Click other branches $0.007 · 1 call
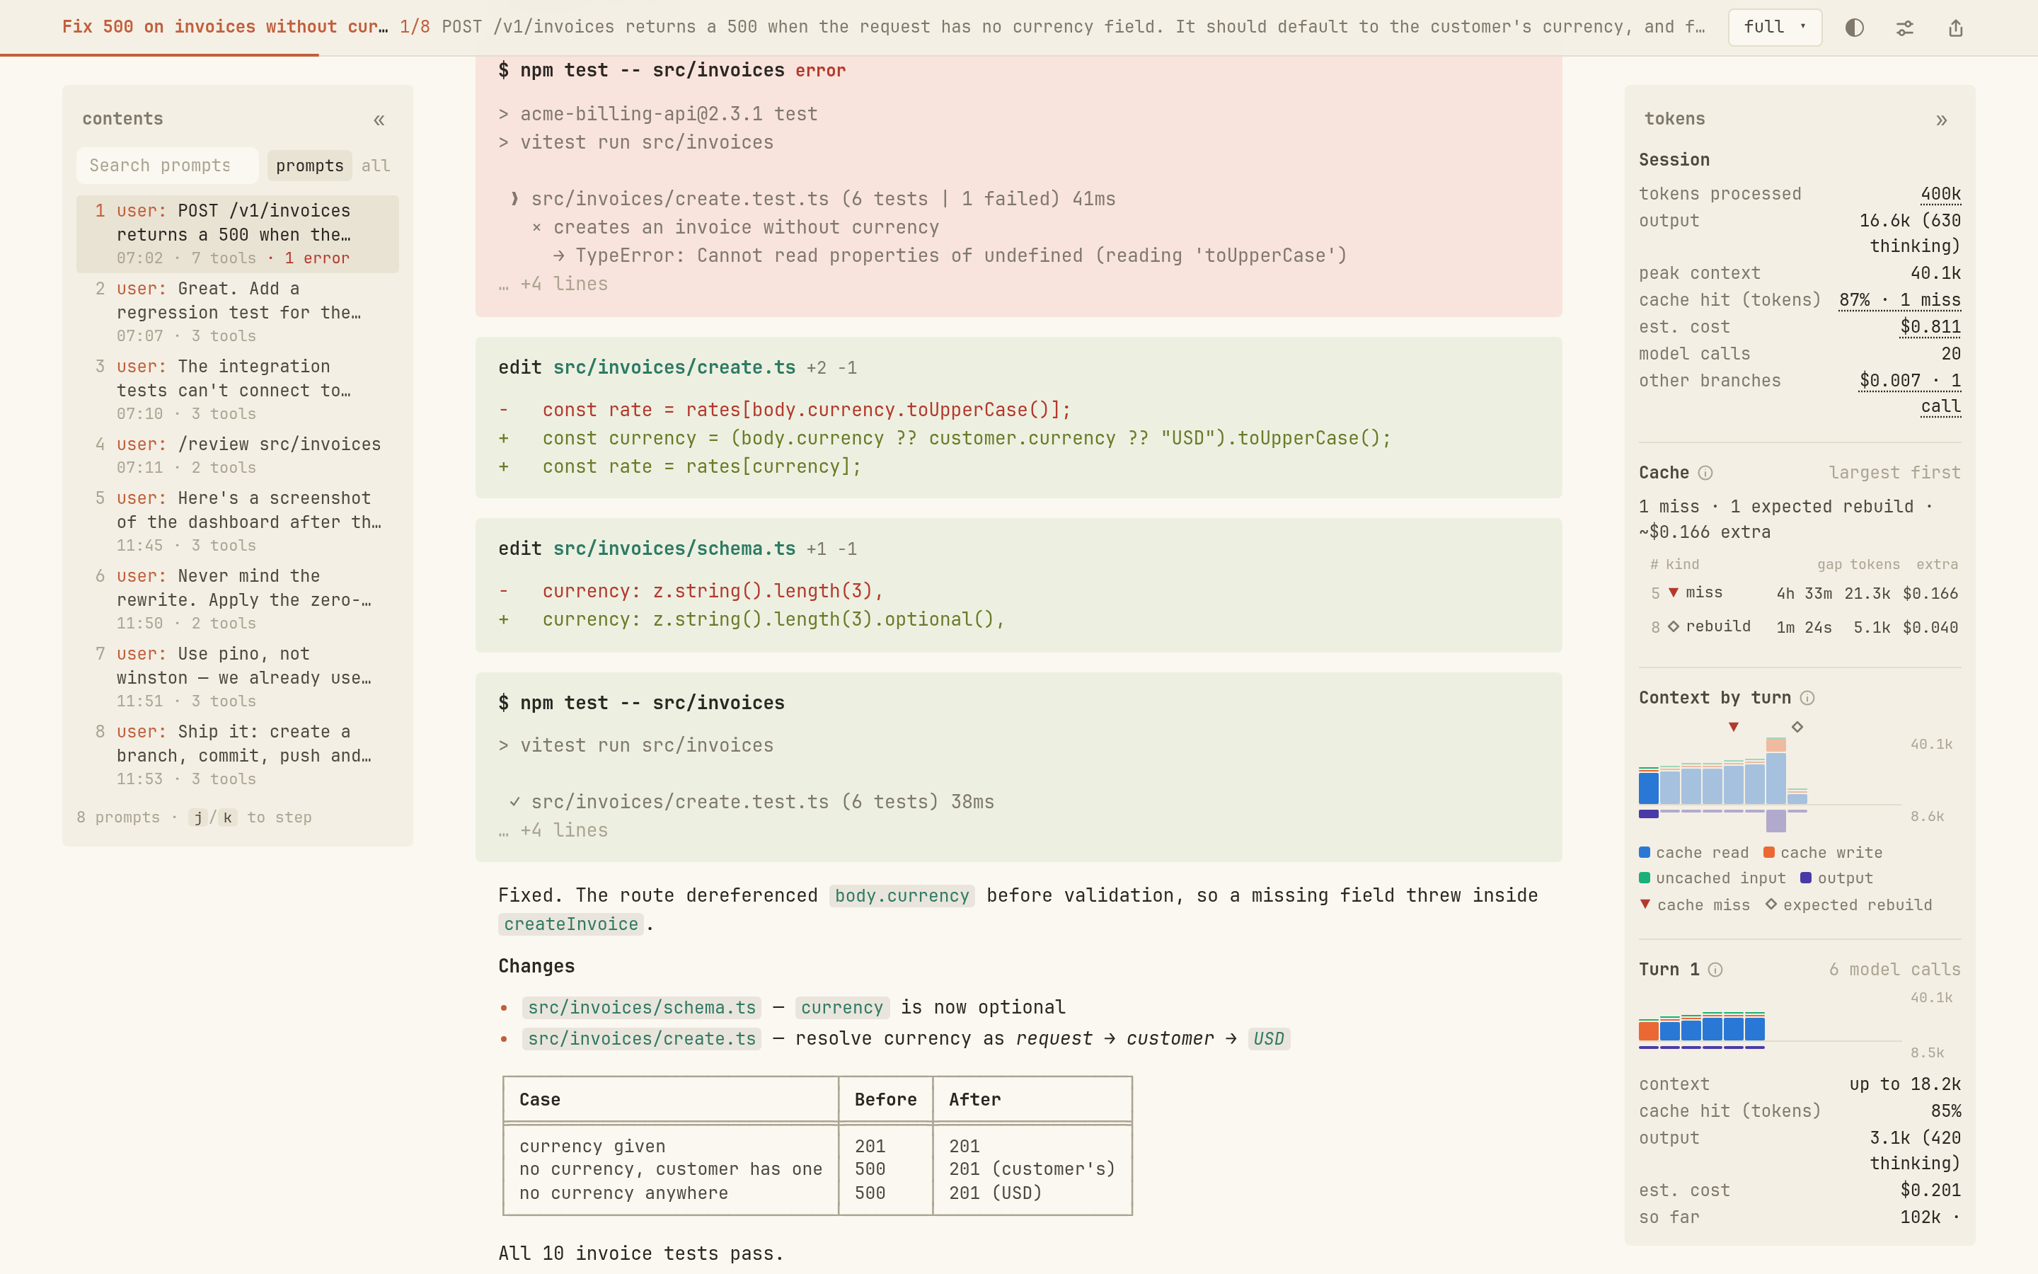This screenshot has height=1274, width=2038. (x=1910, y=394)
